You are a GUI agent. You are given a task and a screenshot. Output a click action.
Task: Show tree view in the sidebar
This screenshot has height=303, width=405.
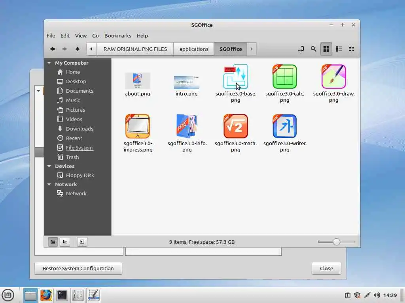pyautogui.click(x=65, y=242)
